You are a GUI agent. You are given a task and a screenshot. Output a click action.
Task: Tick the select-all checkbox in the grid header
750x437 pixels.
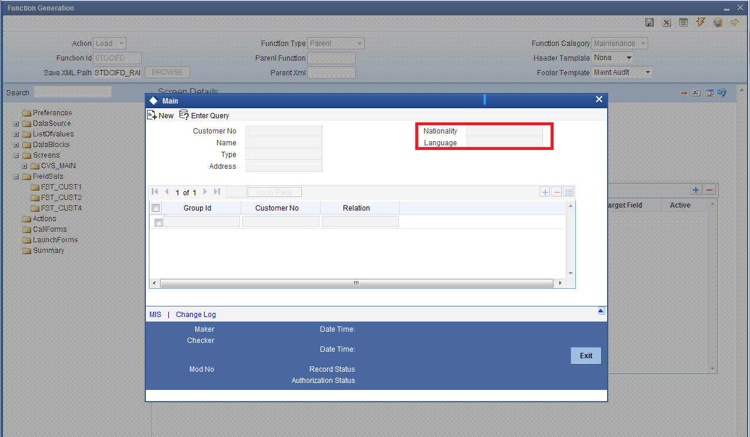tap(156, 208)
